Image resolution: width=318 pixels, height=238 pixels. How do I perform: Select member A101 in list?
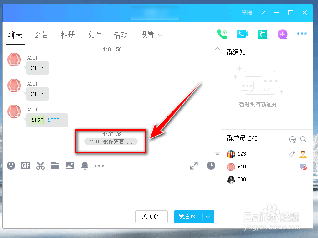point(267,167)
